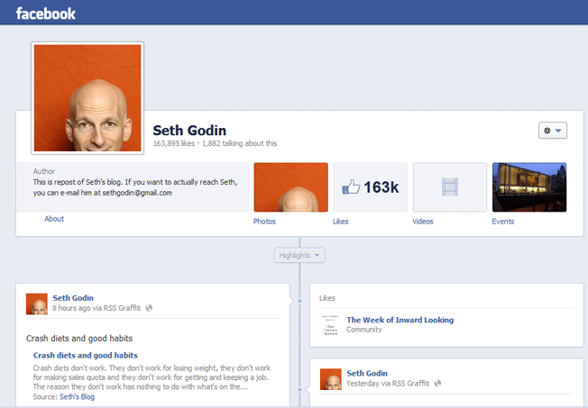
Task: Click the Facebook logo in header
Action: pos(45,14)
